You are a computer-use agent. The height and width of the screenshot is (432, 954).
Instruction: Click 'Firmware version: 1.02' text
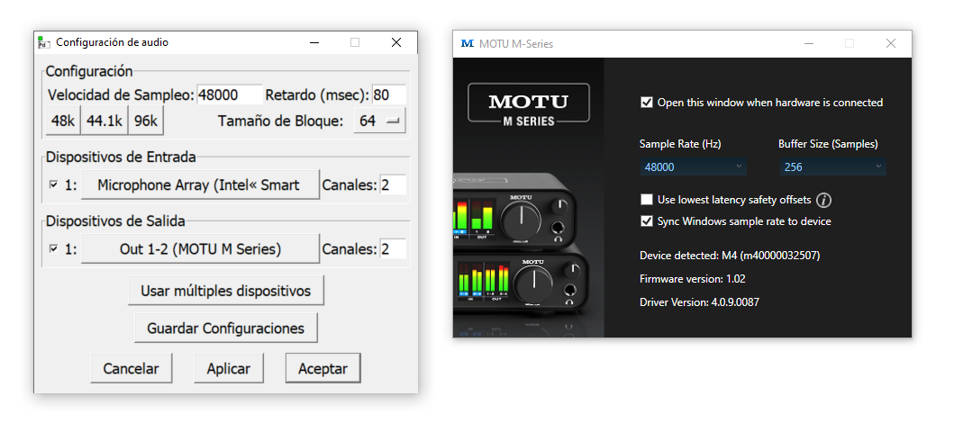693,279
